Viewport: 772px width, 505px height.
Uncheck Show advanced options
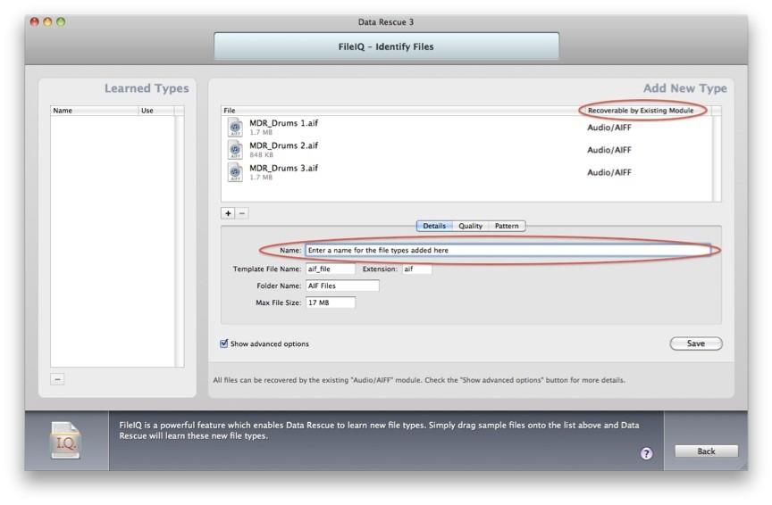tap(224, 344)
